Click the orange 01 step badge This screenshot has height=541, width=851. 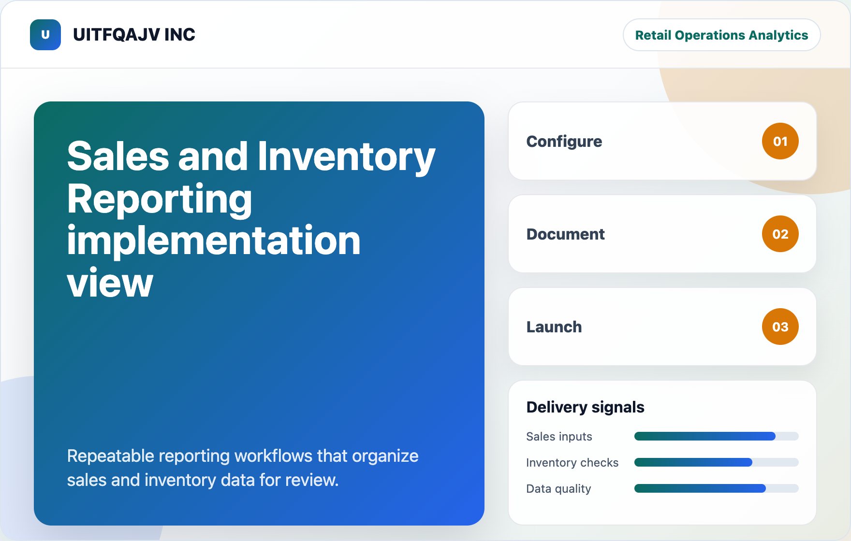pos(780,141)
